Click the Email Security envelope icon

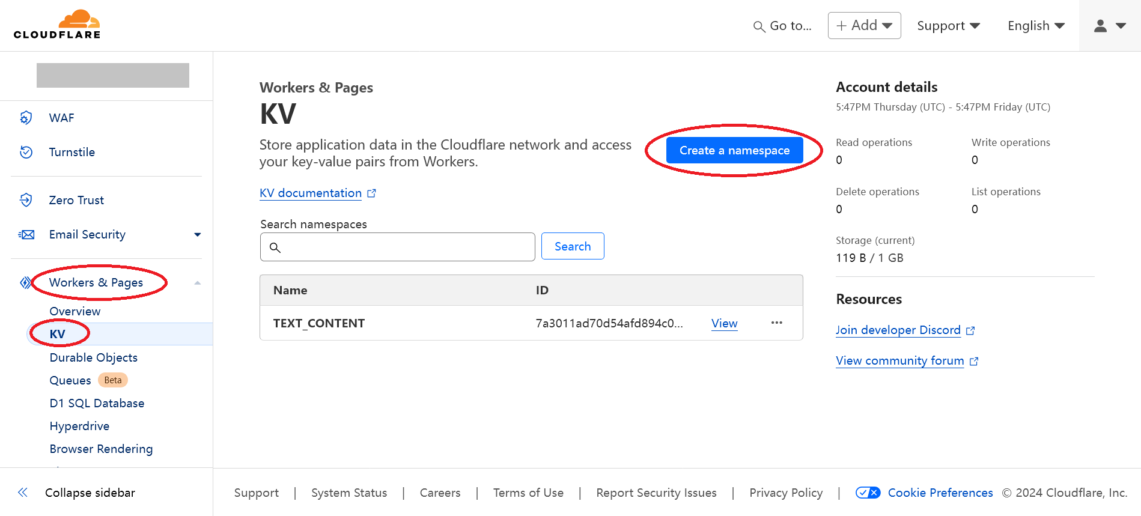26,234
